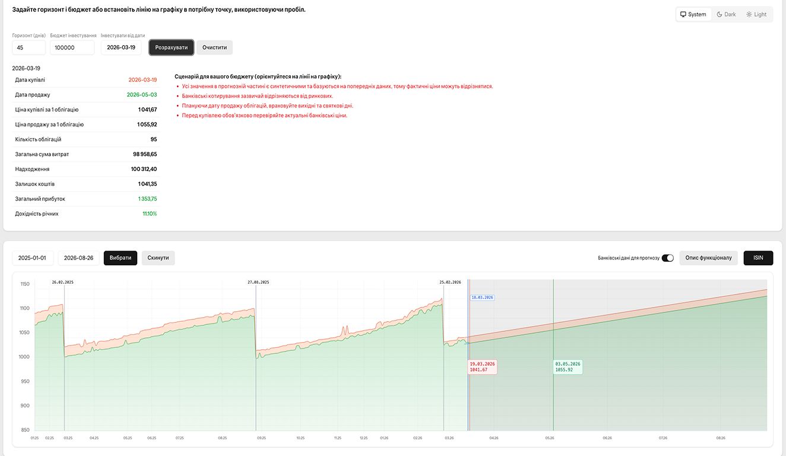Select the Горизонт (днів) input showing 45
The width and height of the screenshot is (786, 456).
click(x=28, y=47)
